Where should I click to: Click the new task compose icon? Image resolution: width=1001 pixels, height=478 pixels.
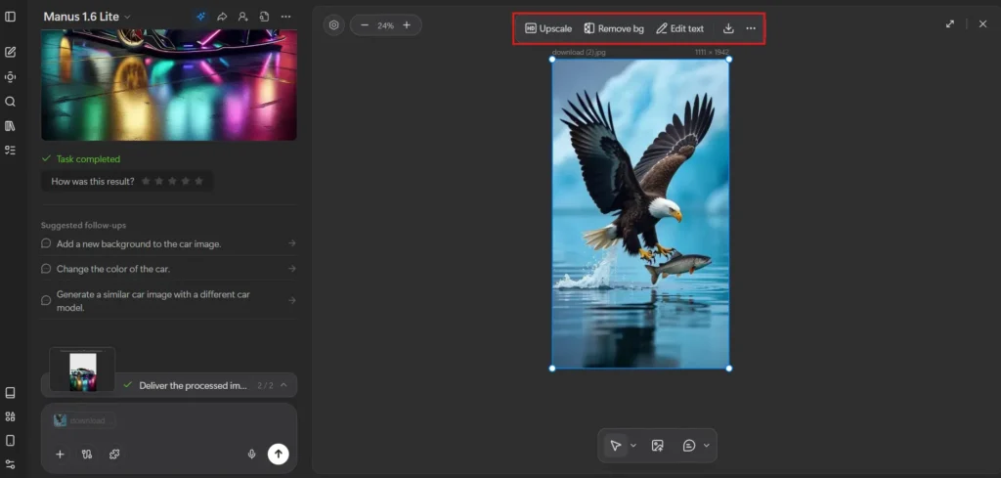11,52
